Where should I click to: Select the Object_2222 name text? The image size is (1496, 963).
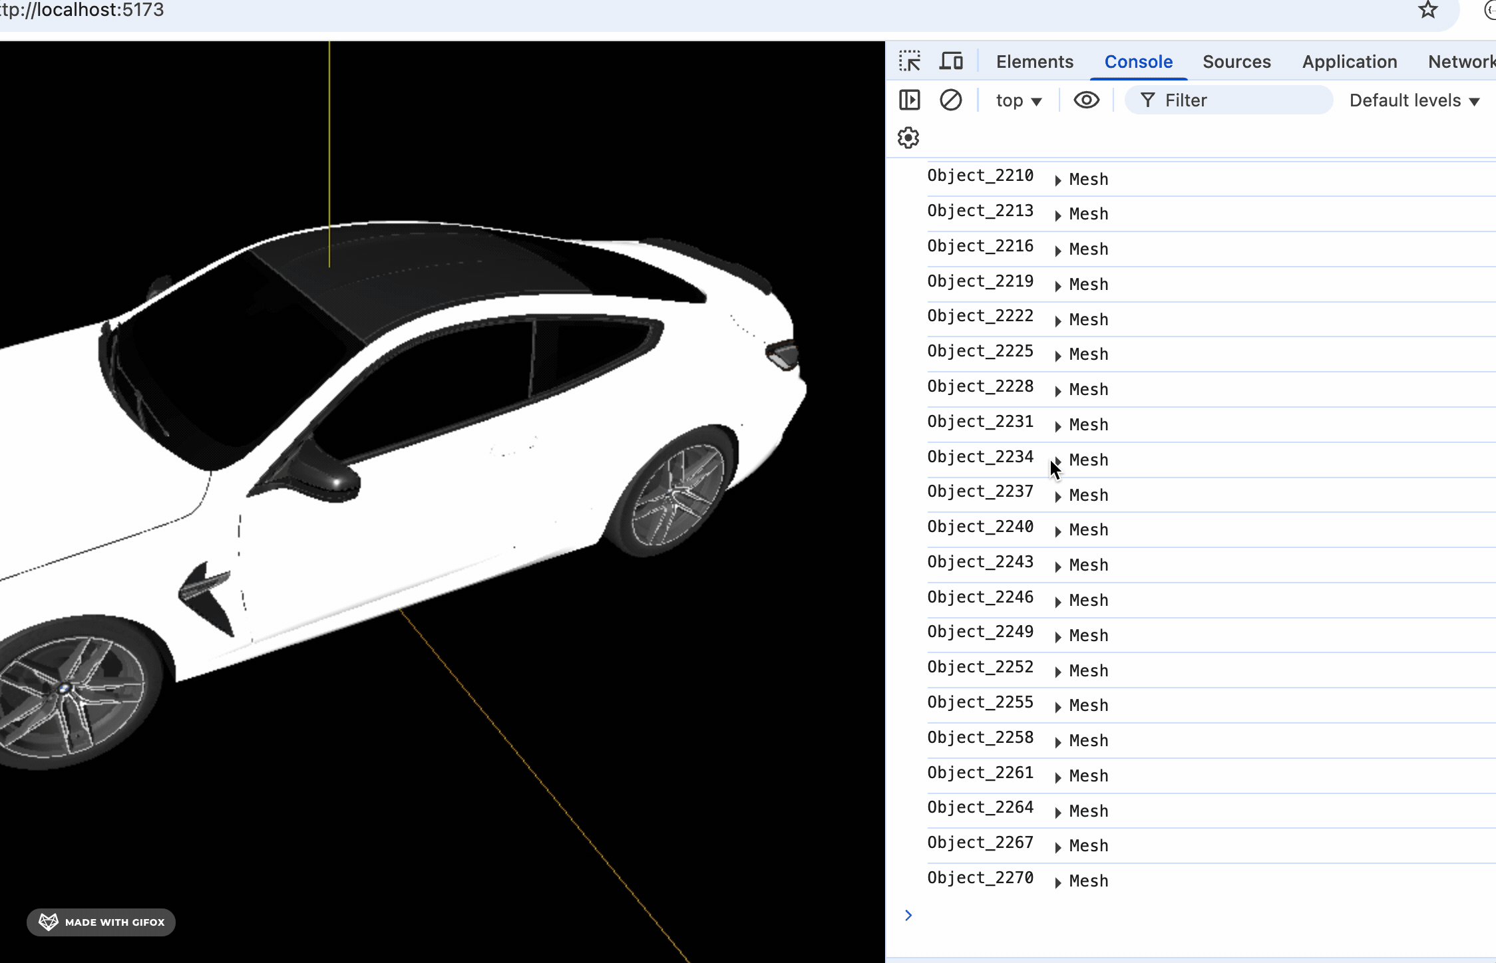click(x=980, y=317)
